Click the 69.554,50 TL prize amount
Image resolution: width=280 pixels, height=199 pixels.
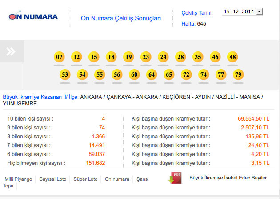254,119
